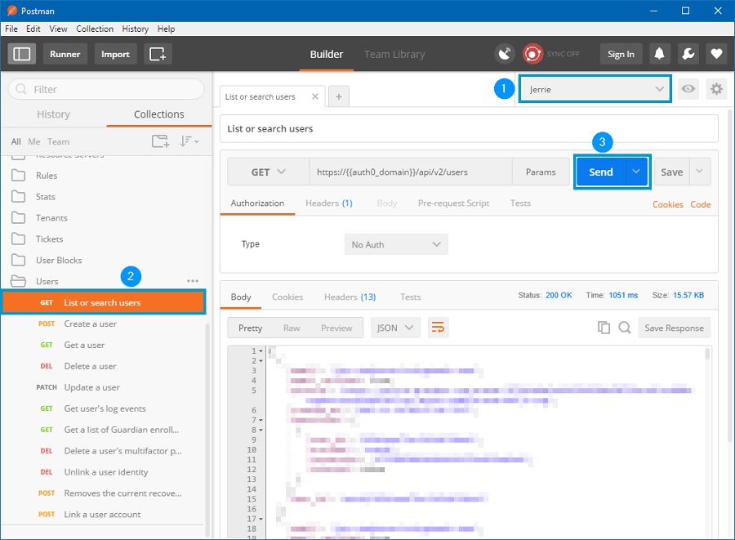Open Save button dropdown arrow
This screenshot has width=735, height=540.
pos(699,172)
